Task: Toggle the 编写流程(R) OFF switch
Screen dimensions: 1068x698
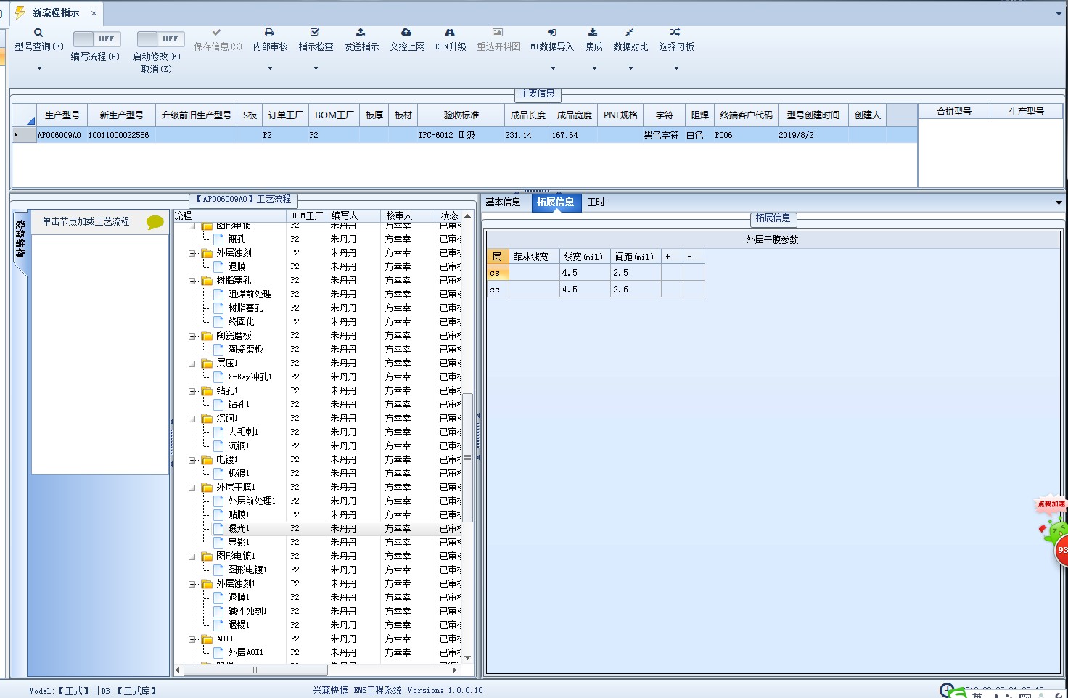Action: [96, 38]
